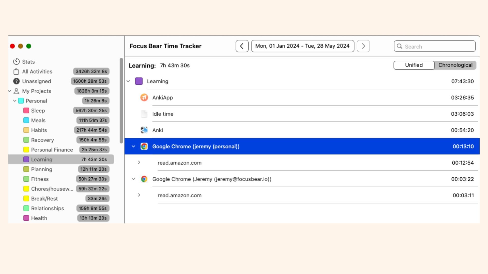Click the Google Chrome icon next to jeremy personal
This screenshot has height=274, width=488.
point(144,146)
